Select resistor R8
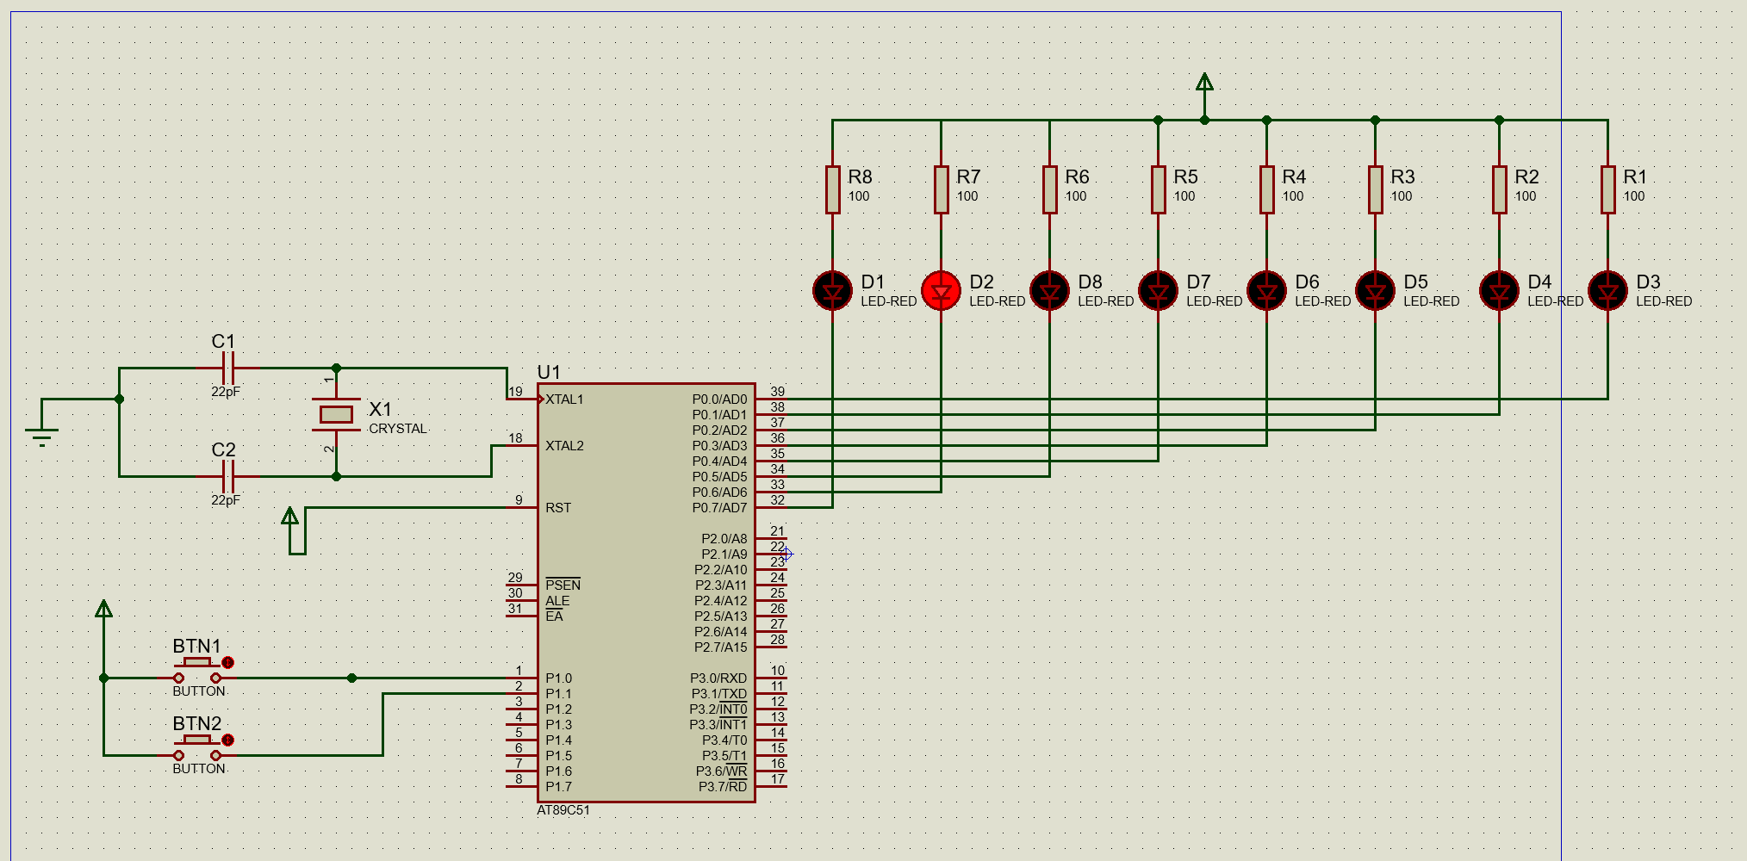 click(832, 189)
